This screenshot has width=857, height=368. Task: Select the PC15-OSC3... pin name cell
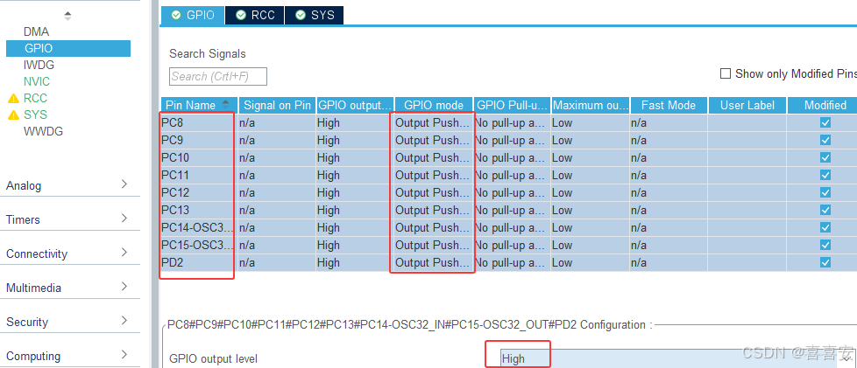coord(199,245)
